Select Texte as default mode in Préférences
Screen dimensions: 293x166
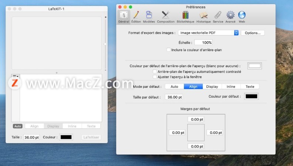click(250, 86)
